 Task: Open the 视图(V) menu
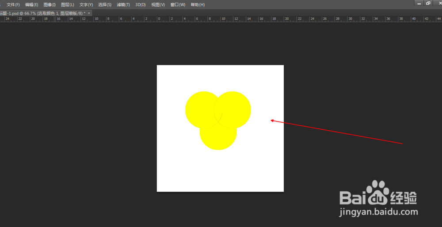[158, 5]
